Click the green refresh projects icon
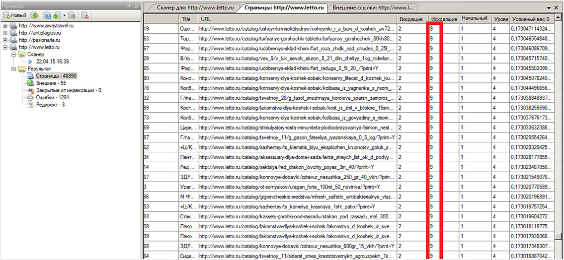 34,15
